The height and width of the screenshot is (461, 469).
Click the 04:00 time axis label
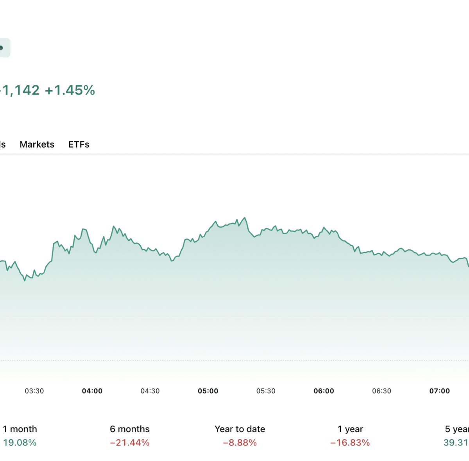92,391
